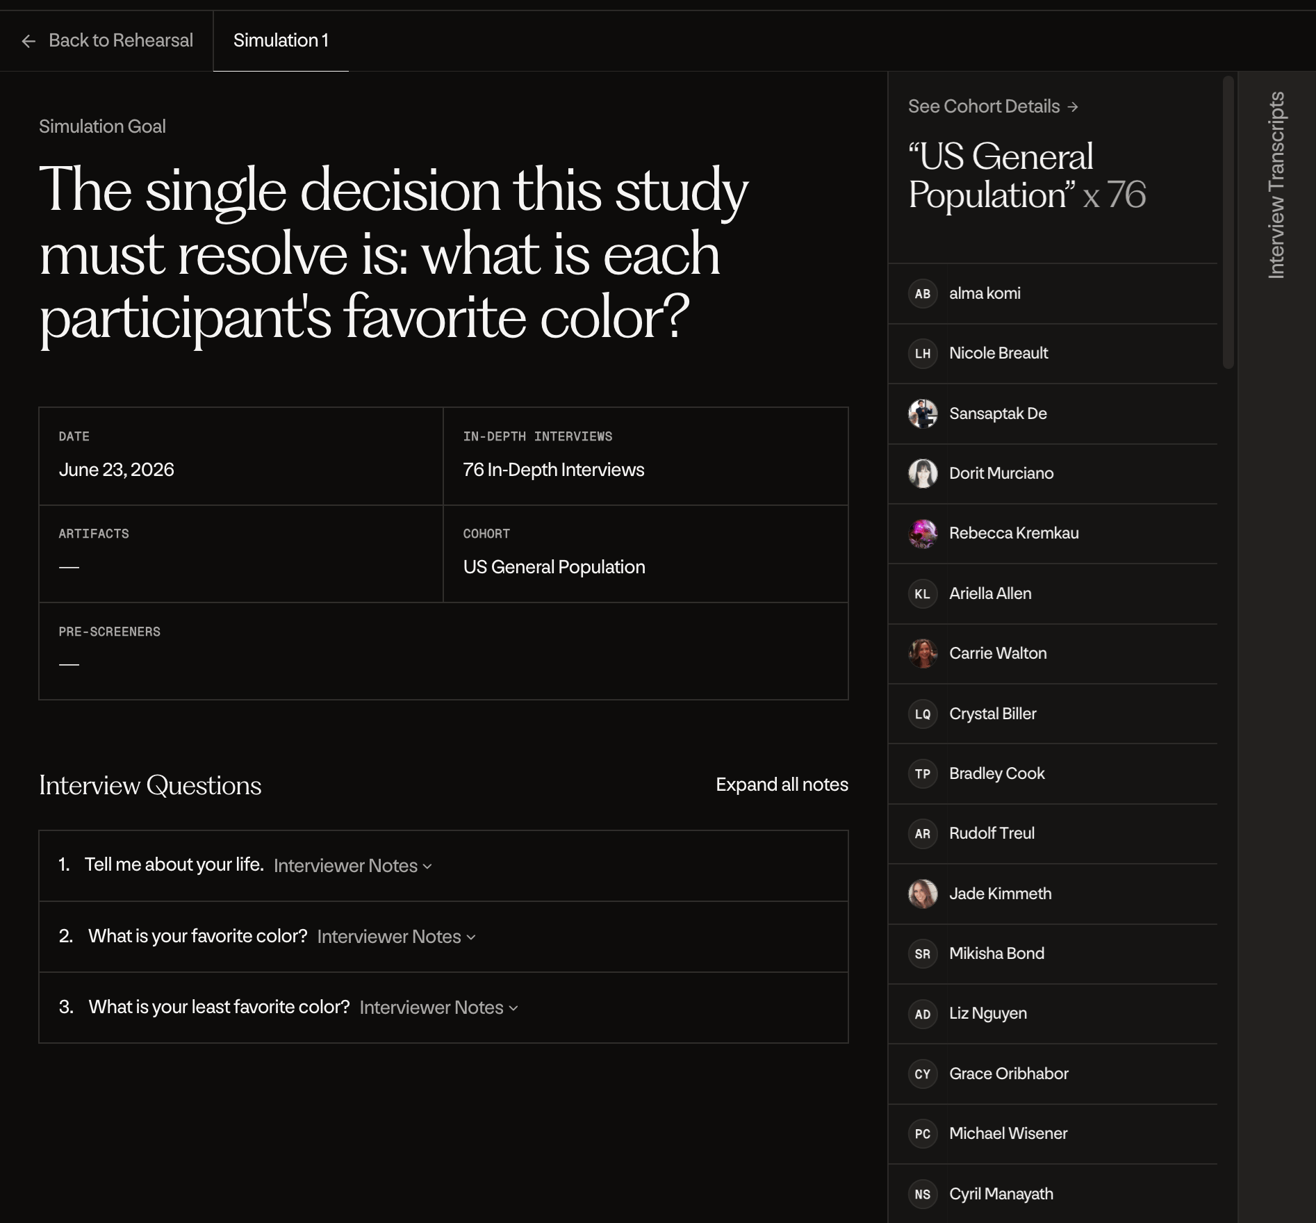
Task: Click Nicole Breault's LH avatar
Action: 923,354
